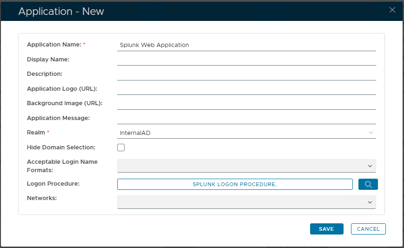Focus the Application Name field
Image resolution: width=404 pixels, height=248 pixels.
246,45
